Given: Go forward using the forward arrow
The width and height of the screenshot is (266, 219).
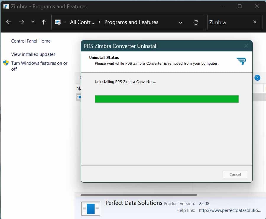Looking at the screenshot, I should point(22,22).
